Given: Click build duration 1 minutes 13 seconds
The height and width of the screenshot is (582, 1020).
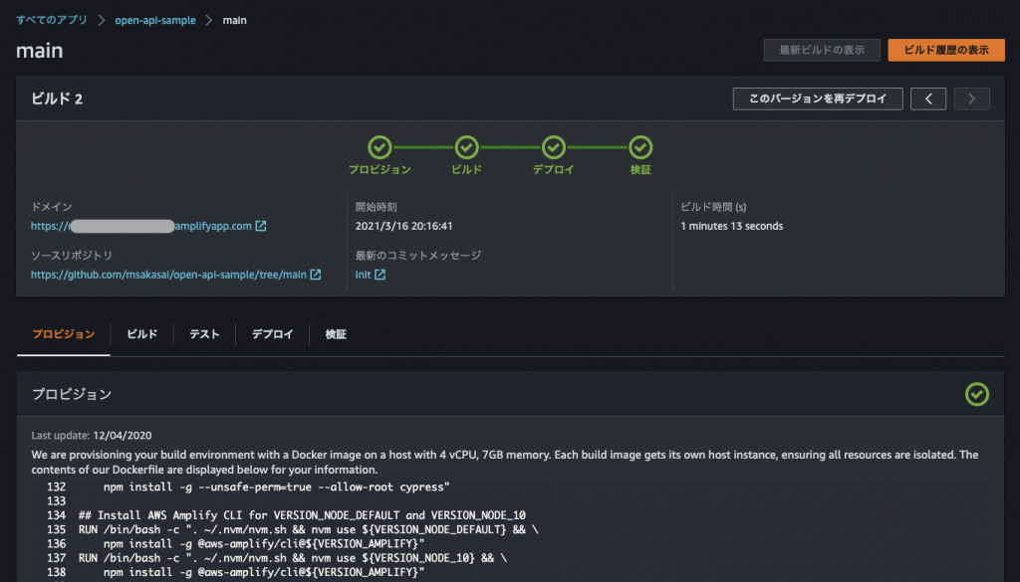Looking at the screenshot, I should [732, 226].
